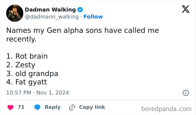Click the '2. Zesty' line

click(21, 65)
